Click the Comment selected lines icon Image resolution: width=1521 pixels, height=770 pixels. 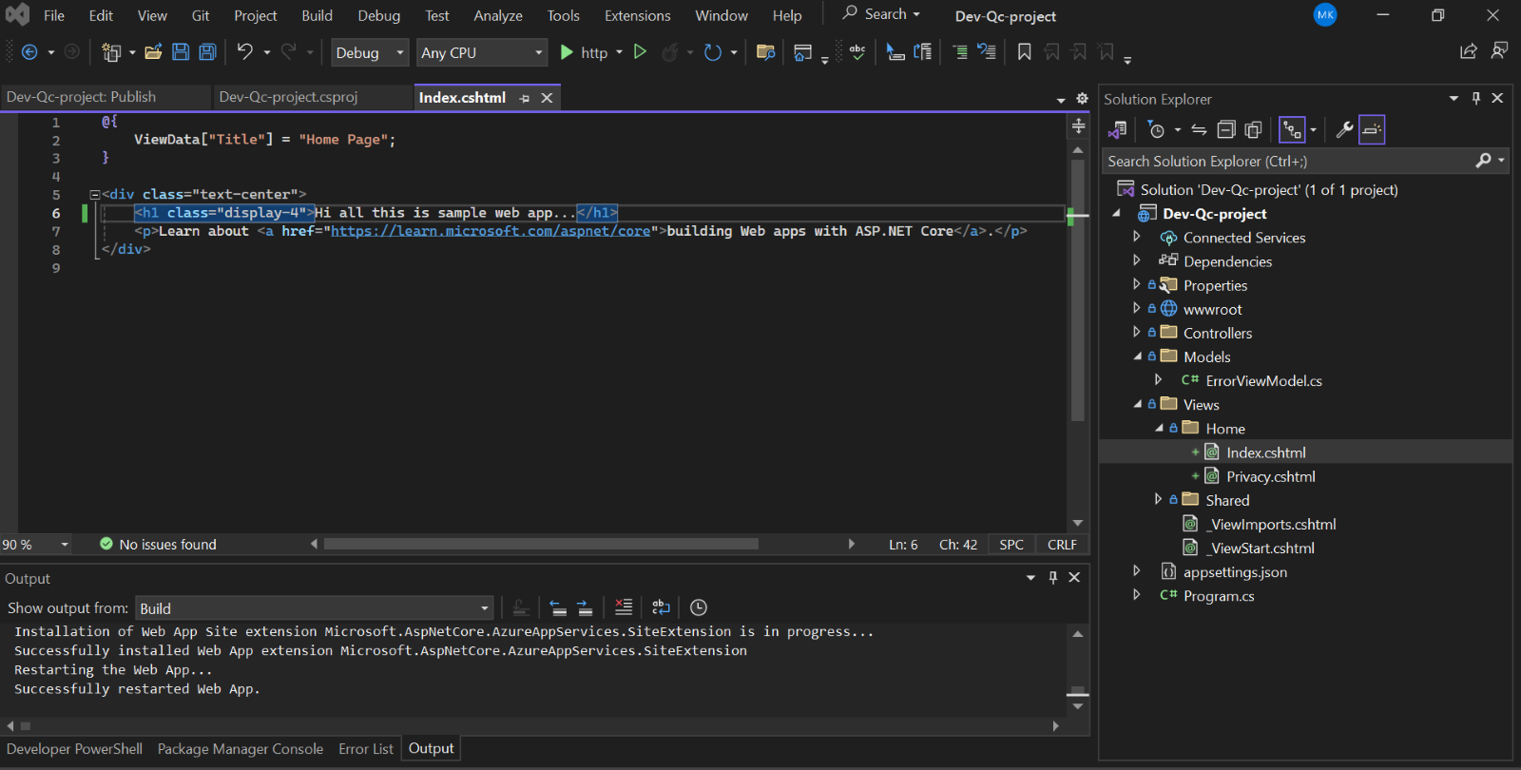click(x=960, y=52)
